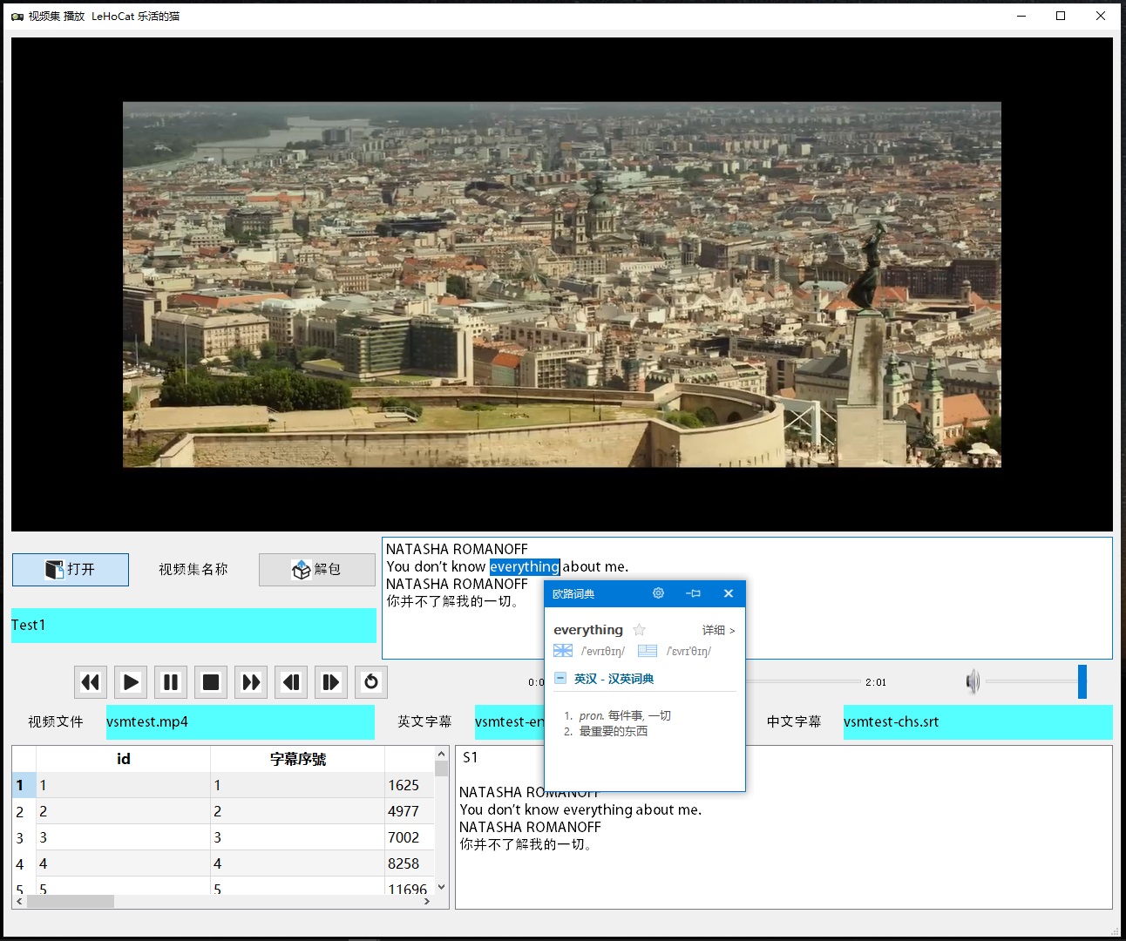Open the 欧路词典 popup settings gear
Screen dimensions: 1126x941
tap(658, 593)
